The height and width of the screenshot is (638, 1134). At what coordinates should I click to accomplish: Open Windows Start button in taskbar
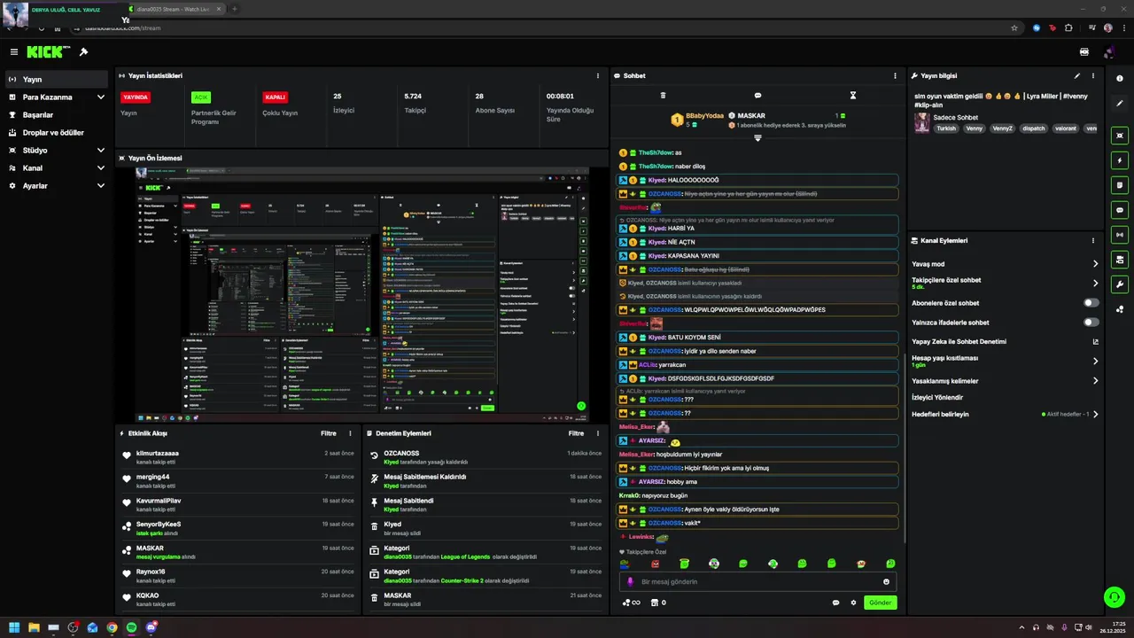(x=14, y=627)
